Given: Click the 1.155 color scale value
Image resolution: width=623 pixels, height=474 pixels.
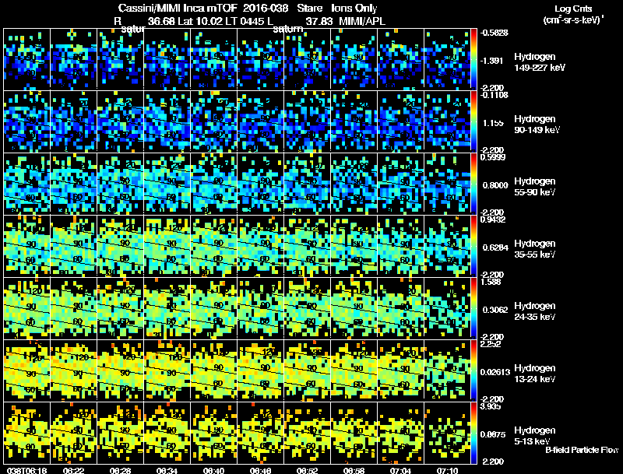Looking at the screenshot, I should (x=493, y=123).
